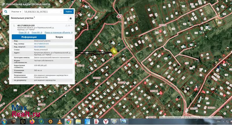Image resolution: width=232 pixels, height=125 pixels.
Task: Switch to Google Chrome in taskbar
Action: click(x=69, y=122)
